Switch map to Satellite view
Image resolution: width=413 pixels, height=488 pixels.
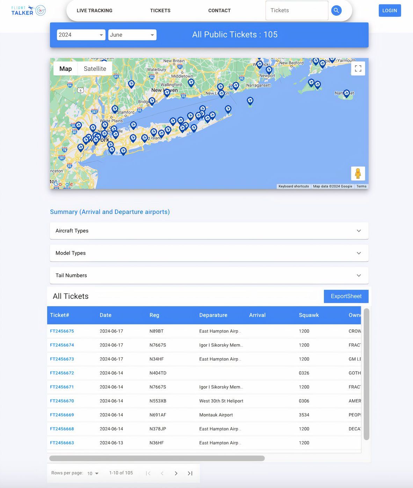click(95, 69)
